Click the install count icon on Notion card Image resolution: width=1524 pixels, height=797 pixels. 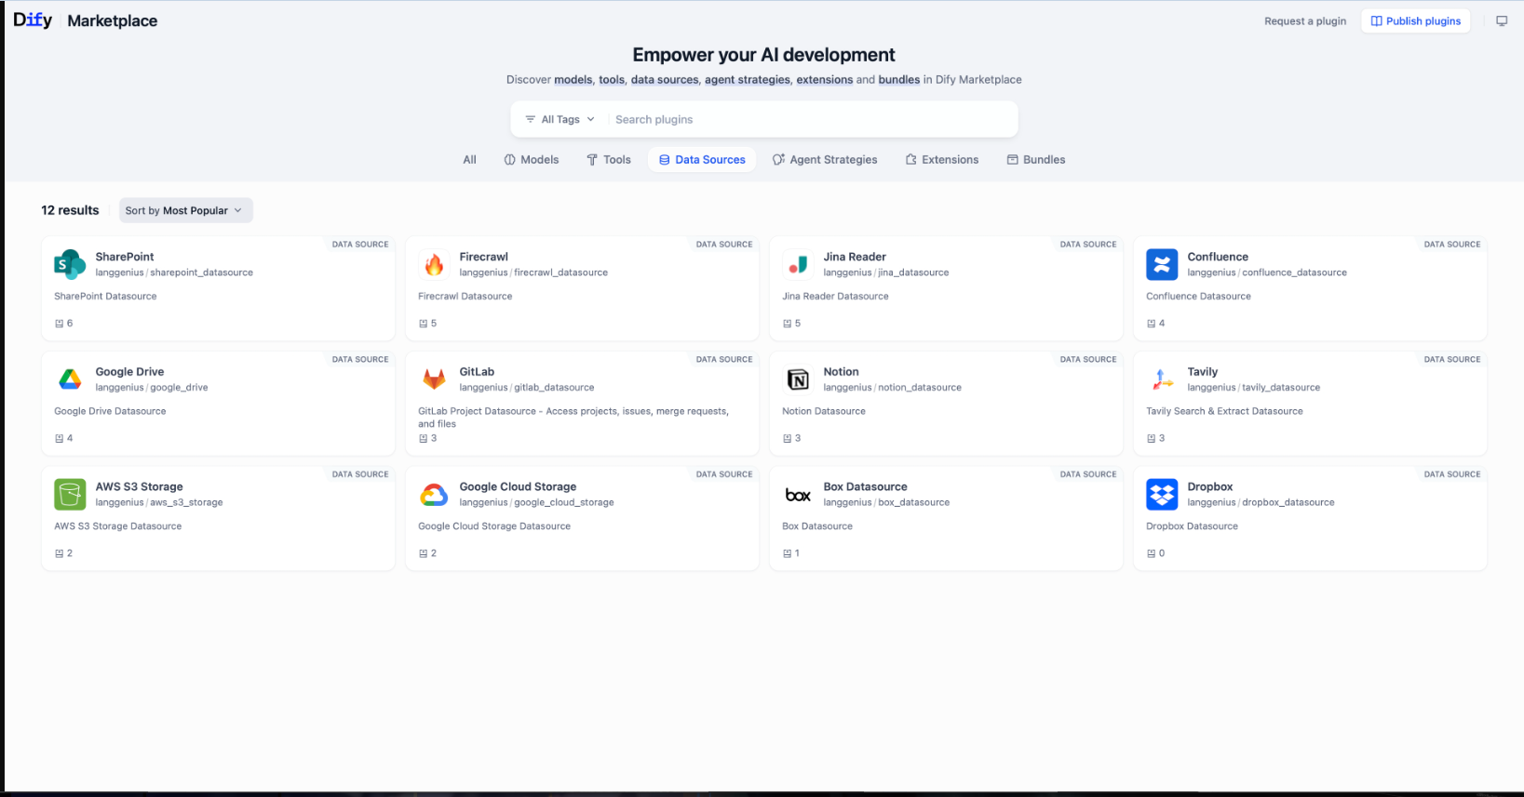point(787,438)
